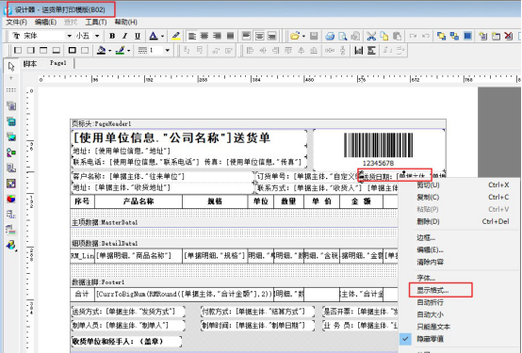Open the print preview magnifier icon
522x353 pixels.
coord(343,36)
